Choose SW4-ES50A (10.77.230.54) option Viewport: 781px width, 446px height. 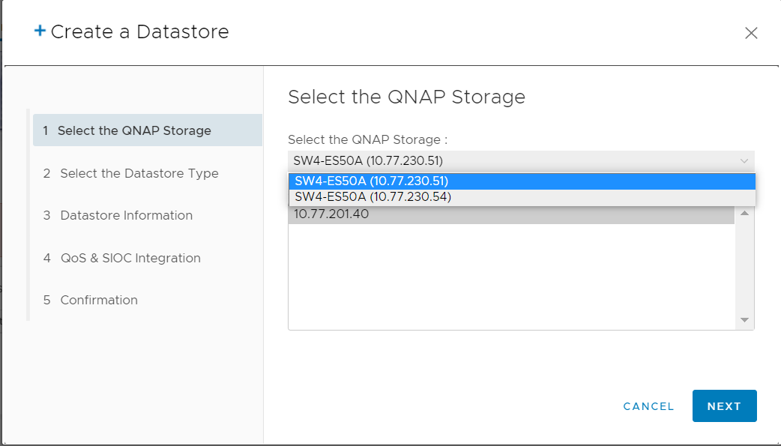pyautogui.click(x=522, y=197)
